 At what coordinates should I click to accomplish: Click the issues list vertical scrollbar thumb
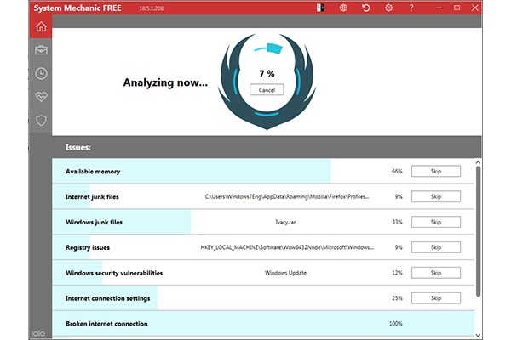point(478,231)
